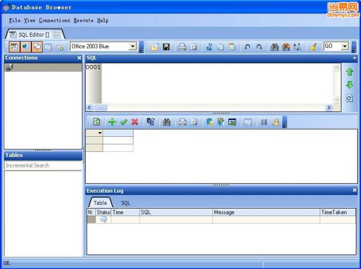Close the Connections panel

click(79, 58)
